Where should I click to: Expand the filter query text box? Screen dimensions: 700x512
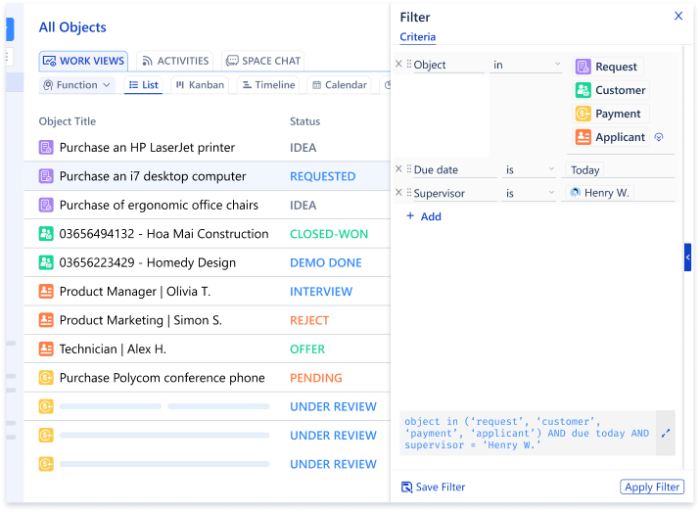(666, 433)
